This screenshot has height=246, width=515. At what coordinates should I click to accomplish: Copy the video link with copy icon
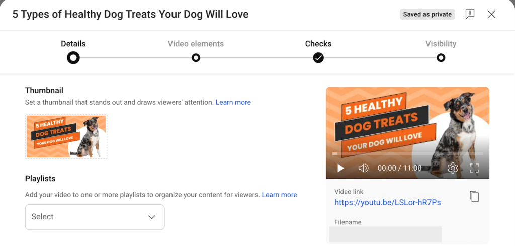coord(474,196)
